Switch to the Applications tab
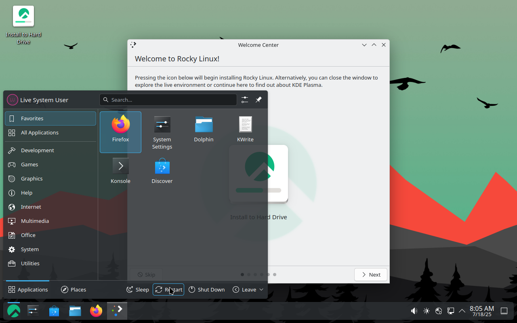 click(x=28, y=289)
